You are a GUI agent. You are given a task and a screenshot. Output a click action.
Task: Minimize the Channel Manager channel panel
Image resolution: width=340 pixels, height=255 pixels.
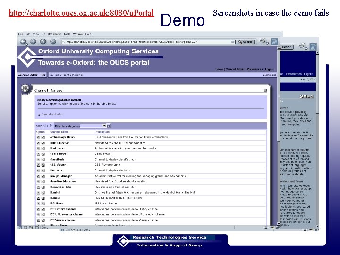(x=265, y=90)
